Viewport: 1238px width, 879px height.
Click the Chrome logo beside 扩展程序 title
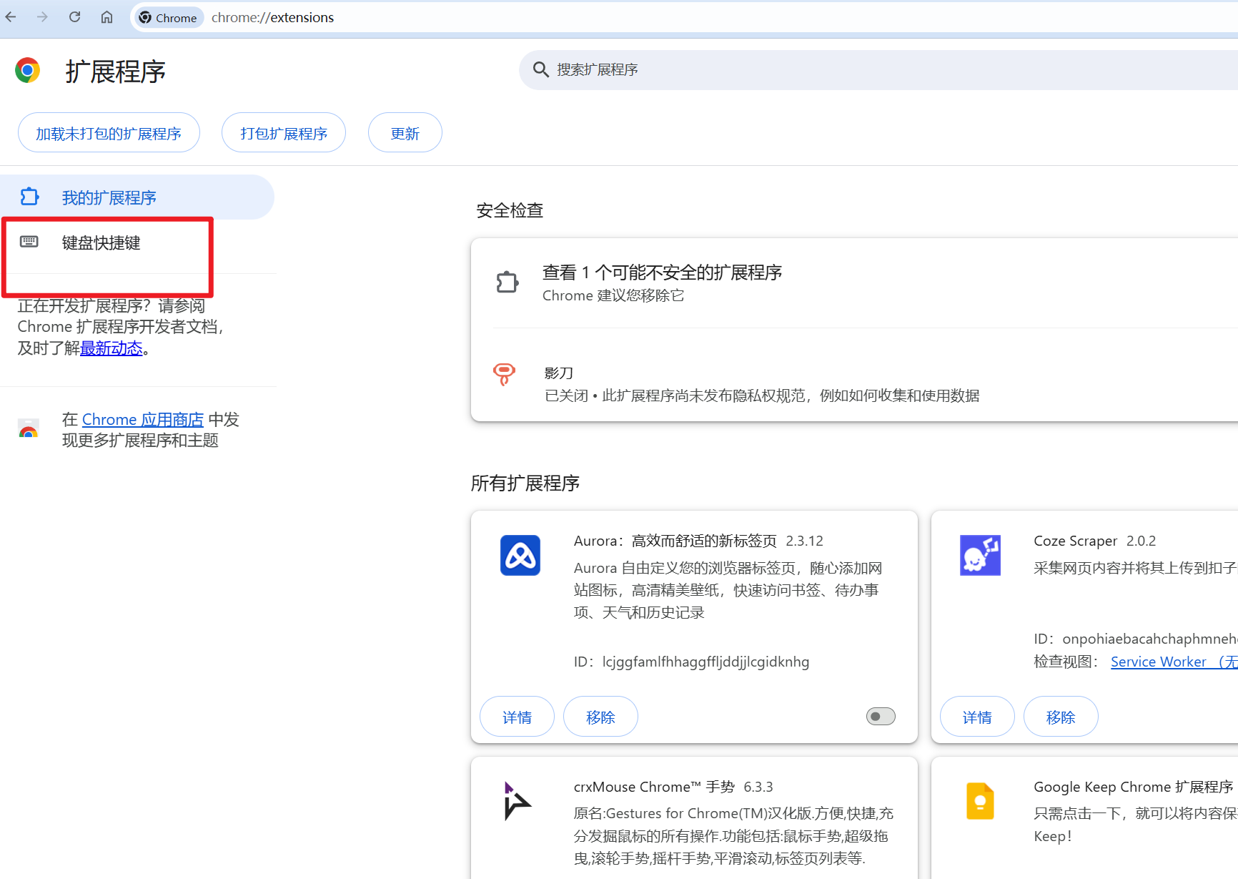point(27,70)
